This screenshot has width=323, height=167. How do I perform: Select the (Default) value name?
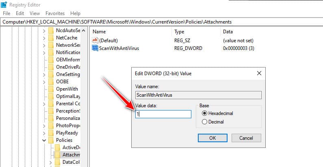(108, 41)
